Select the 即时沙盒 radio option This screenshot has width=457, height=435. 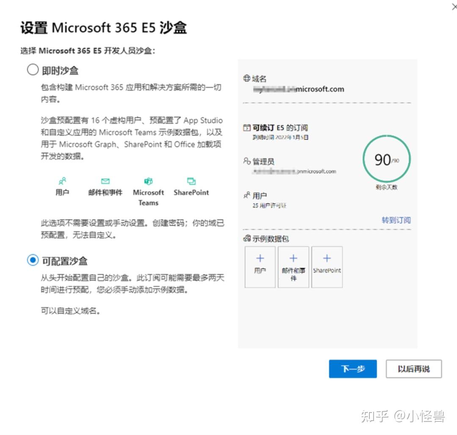(x=33, y=70)
